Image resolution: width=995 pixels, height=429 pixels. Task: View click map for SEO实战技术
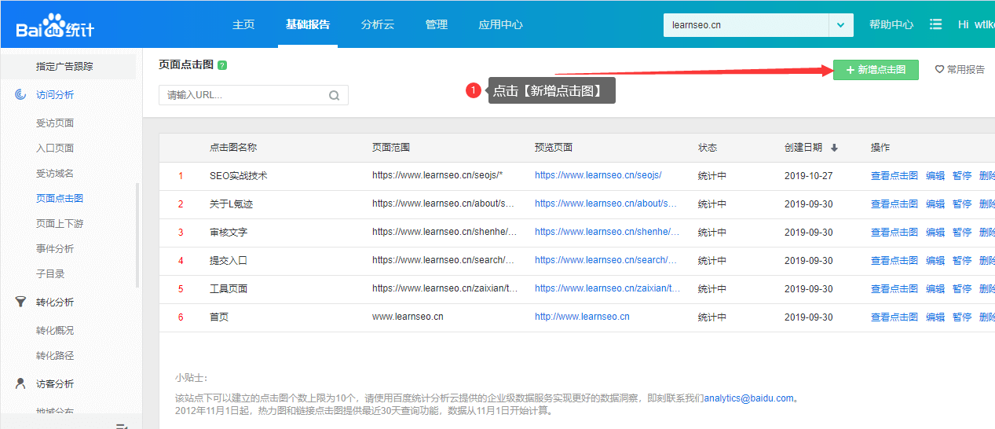pyautogui.click(x=894, y=176)
